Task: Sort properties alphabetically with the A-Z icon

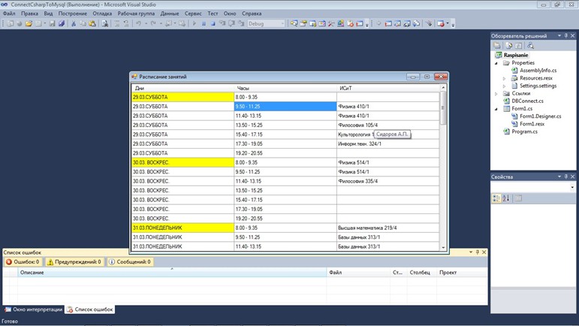Action: [506, 198]
